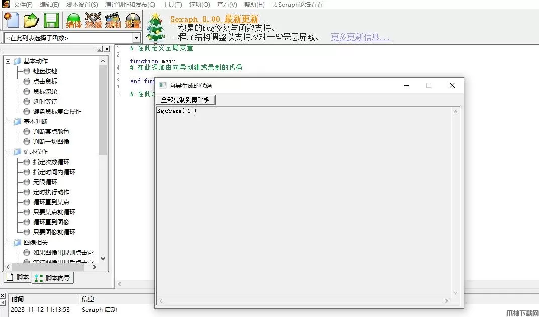This screenshot has width=539, height=317.
Task: Close the 向导生成的代码 window
Action: click(452, 85)
